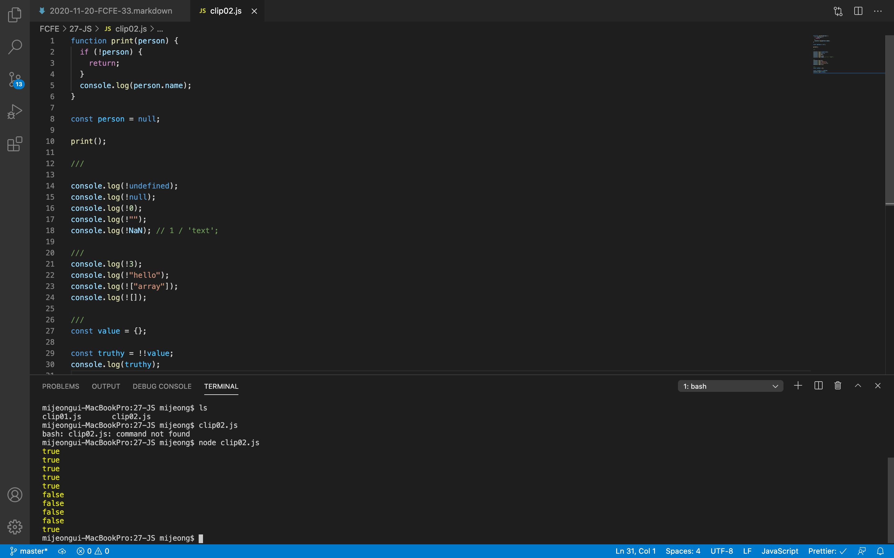This screenshot has width=894, height=558.
Task: Kill the terminal with trash icon
Action: [x=838, y=386]
